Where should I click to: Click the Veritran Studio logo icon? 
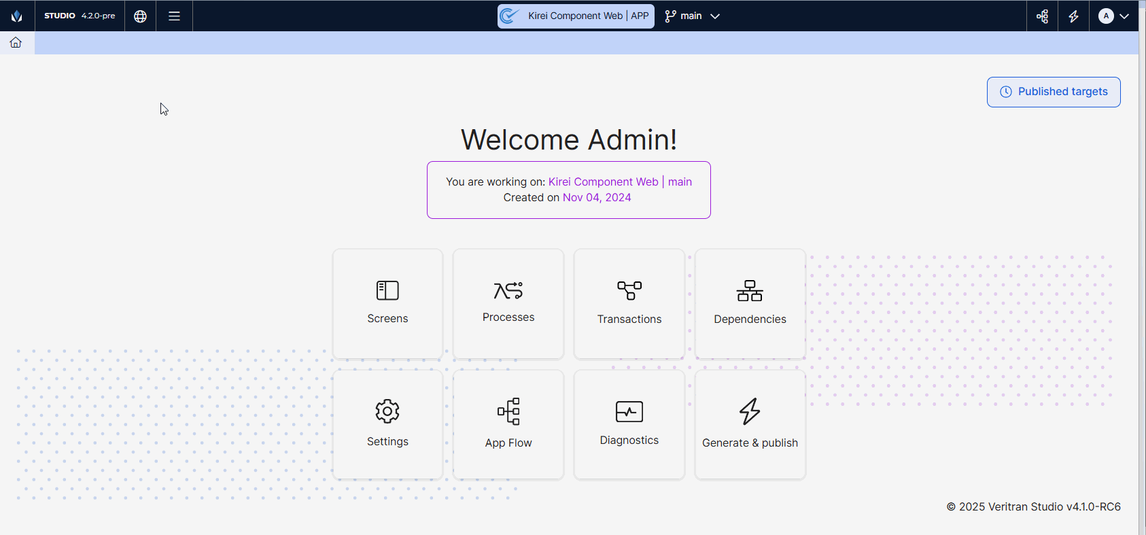[x=16, y=16]
